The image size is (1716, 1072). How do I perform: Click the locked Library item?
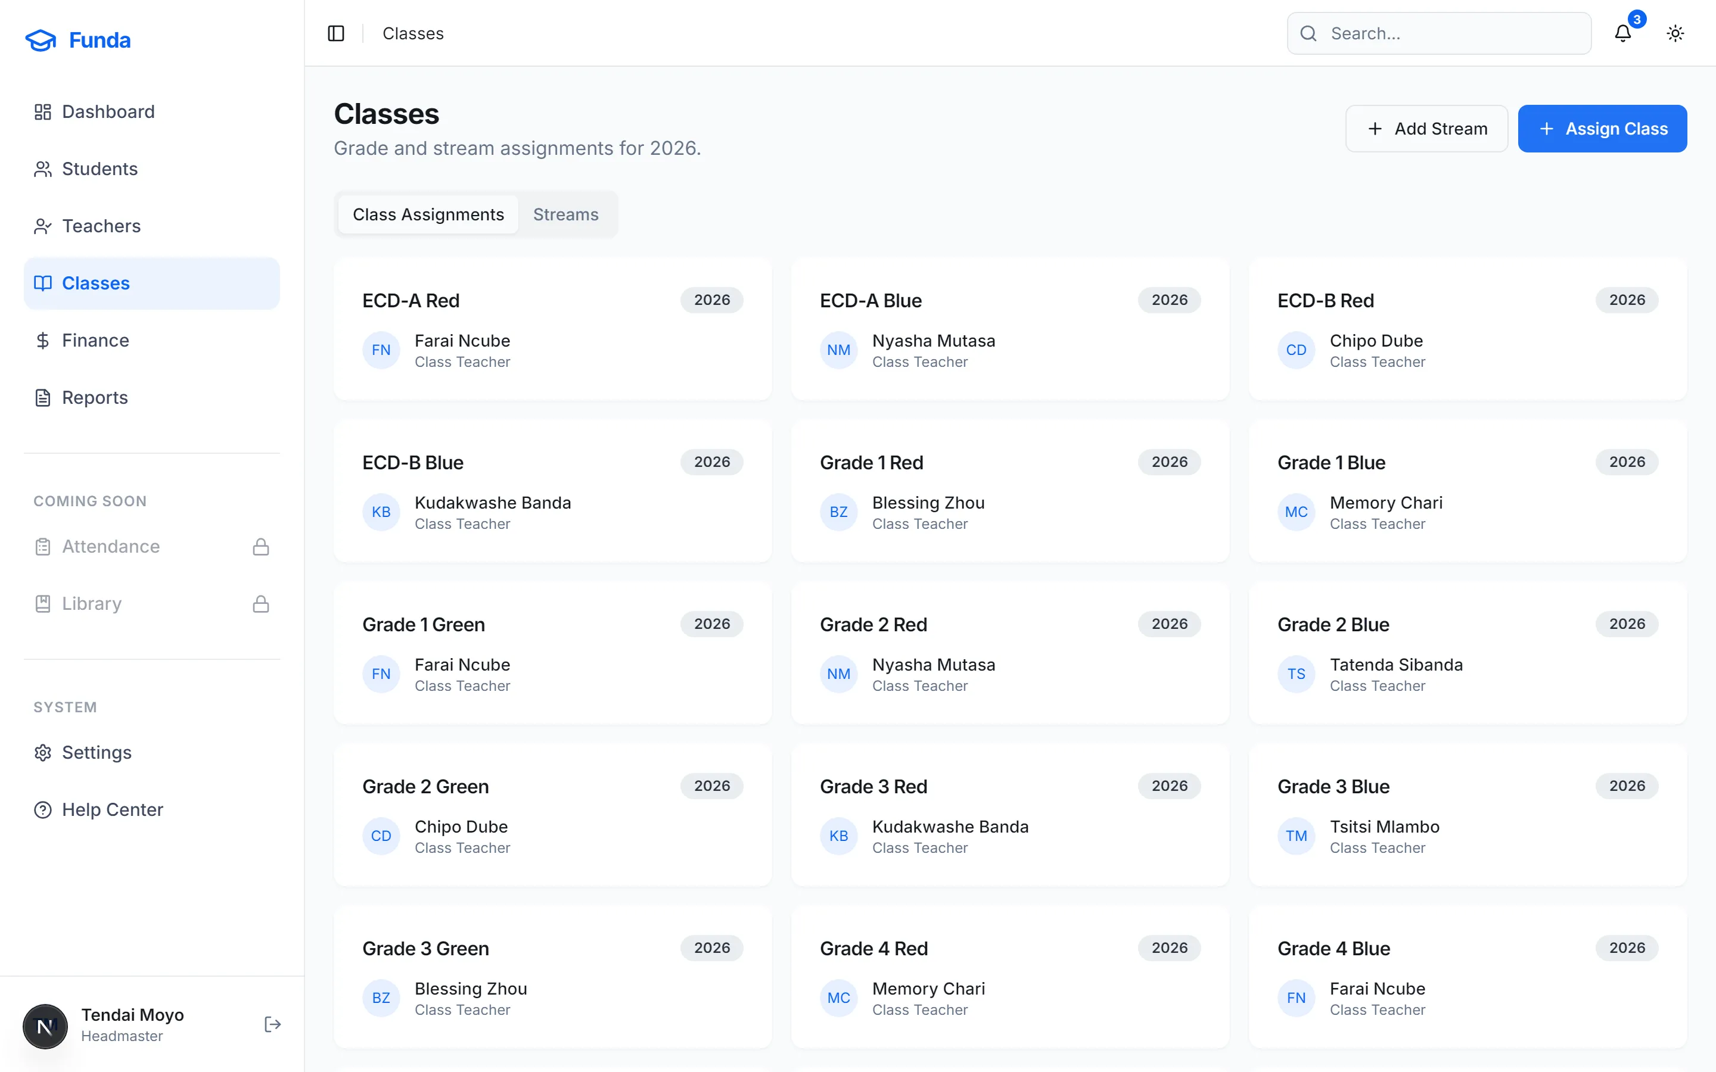[152, 604]
